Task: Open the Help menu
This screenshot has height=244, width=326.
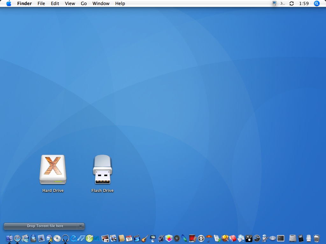Action: coord(120,3)
